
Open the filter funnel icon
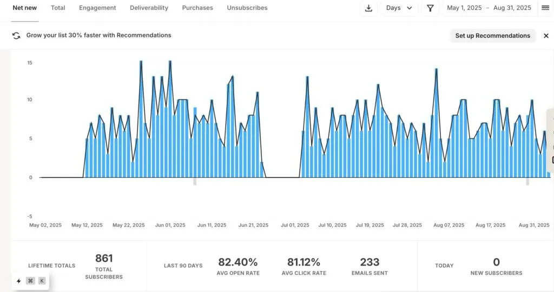pos(430,8)
